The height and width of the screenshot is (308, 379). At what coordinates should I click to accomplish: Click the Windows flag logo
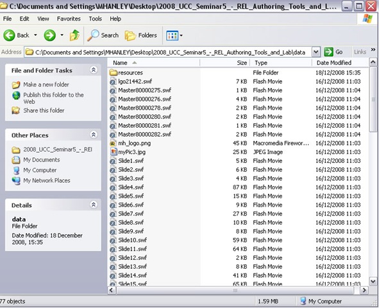coord(367,19)
